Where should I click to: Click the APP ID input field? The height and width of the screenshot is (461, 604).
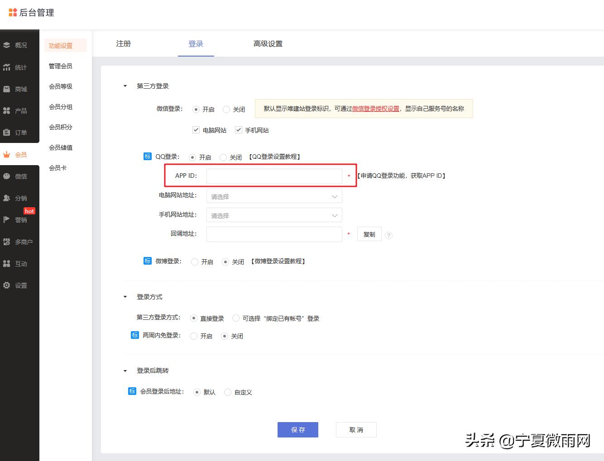click(274, 176)
